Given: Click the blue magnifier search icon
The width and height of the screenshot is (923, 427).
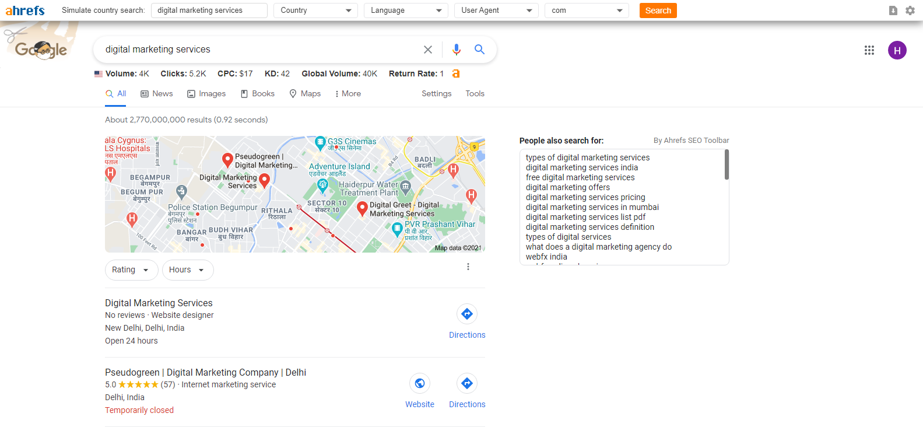Looking at the screenshot, I should coord(479,50).
